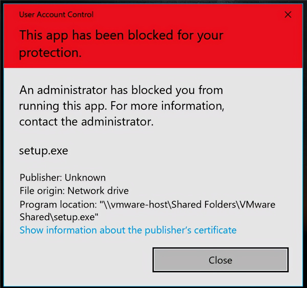Screen dimensions: 307x288
Task: Select the setup.exe filename text
Action: (43, 151)
